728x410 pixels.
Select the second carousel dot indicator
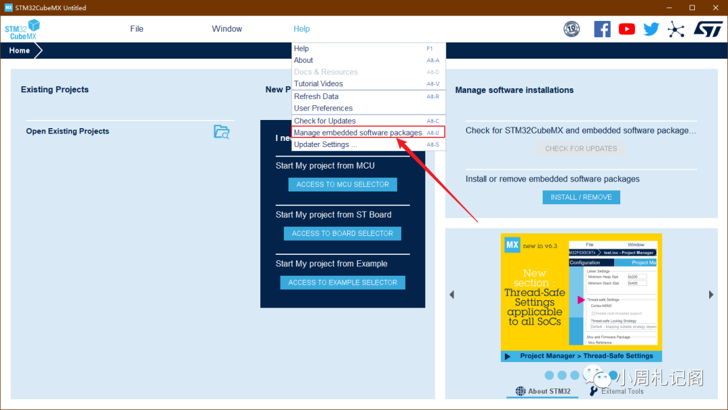point(562,375)
